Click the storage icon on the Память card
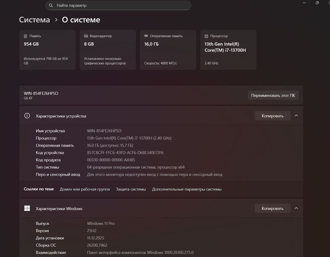Viewport: 330px width, 257px height. [25, 36]
